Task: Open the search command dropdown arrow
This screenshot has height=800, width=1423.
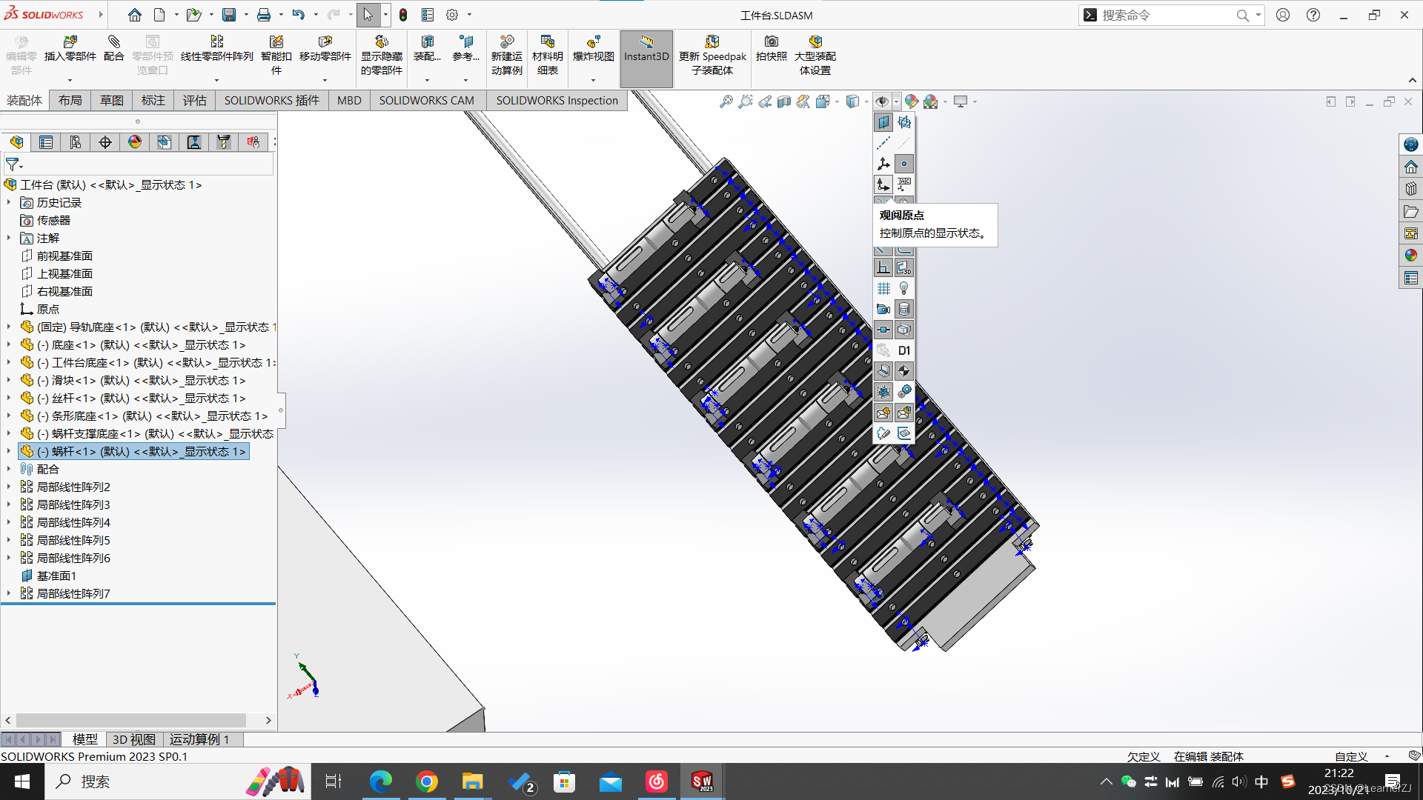Action: 1258,15
